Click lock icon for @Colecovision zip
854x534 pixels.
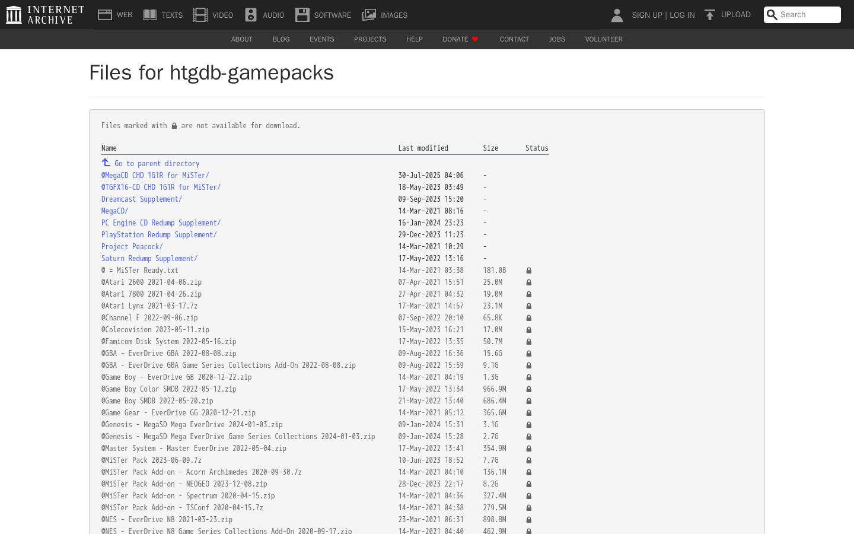tap(529, 330)
